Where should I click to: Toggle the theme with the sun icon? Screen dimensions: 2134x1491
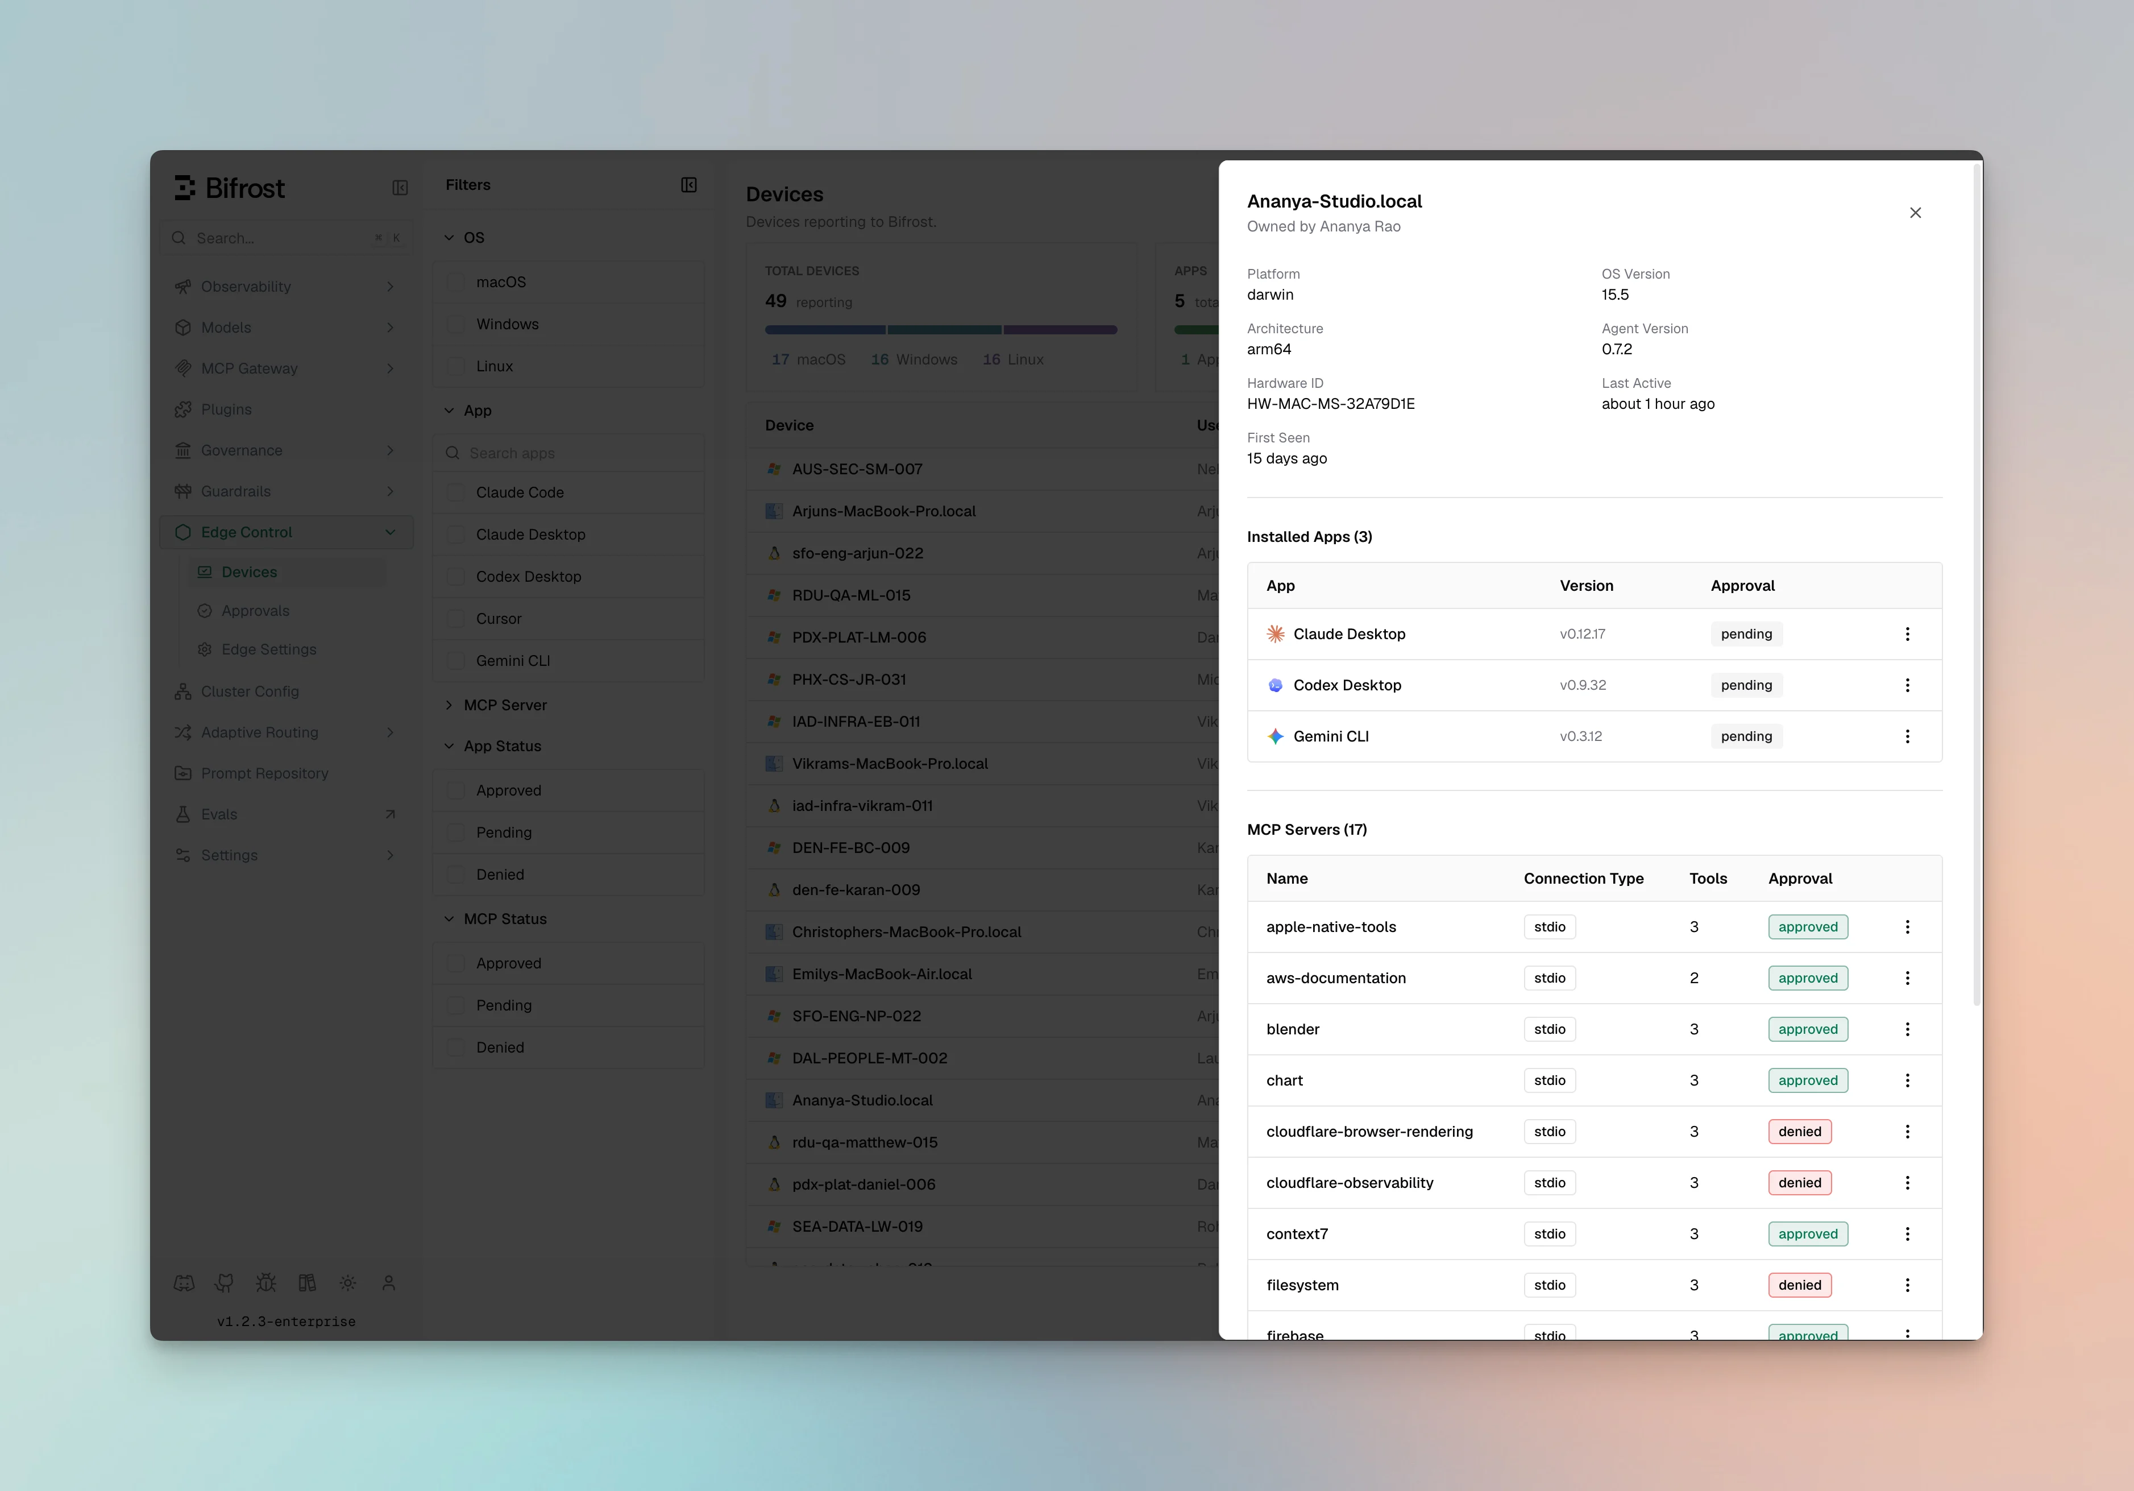tap(347, 1283)
